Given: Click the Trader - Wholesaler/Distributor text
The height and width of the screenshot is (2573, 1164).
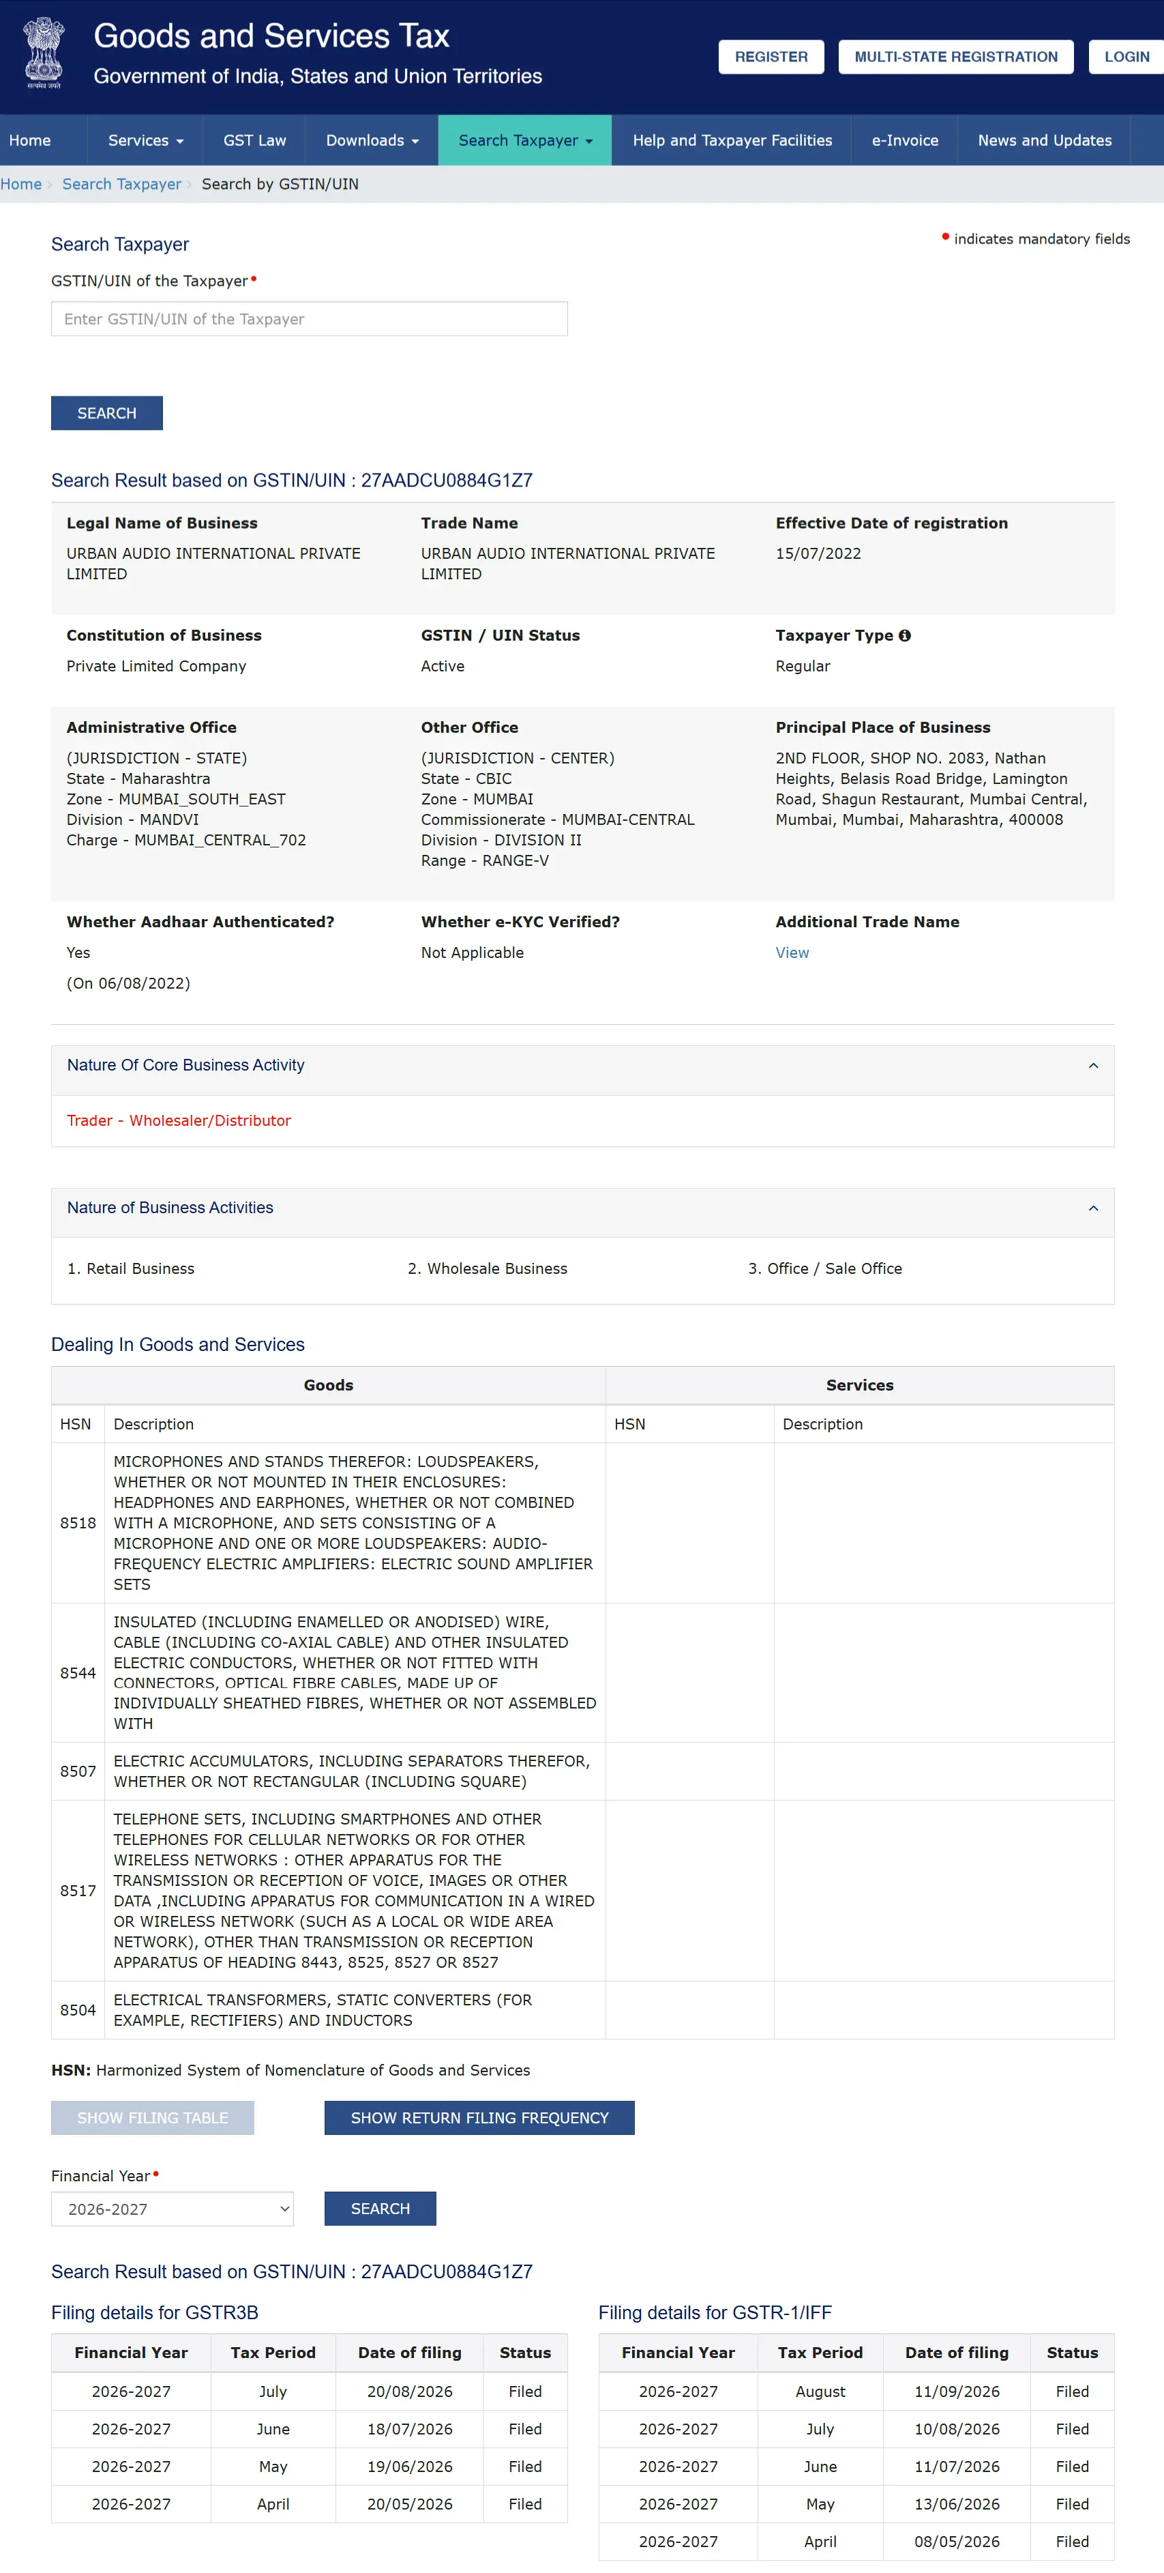Looking at the screenshot, I should [179, 1120].
